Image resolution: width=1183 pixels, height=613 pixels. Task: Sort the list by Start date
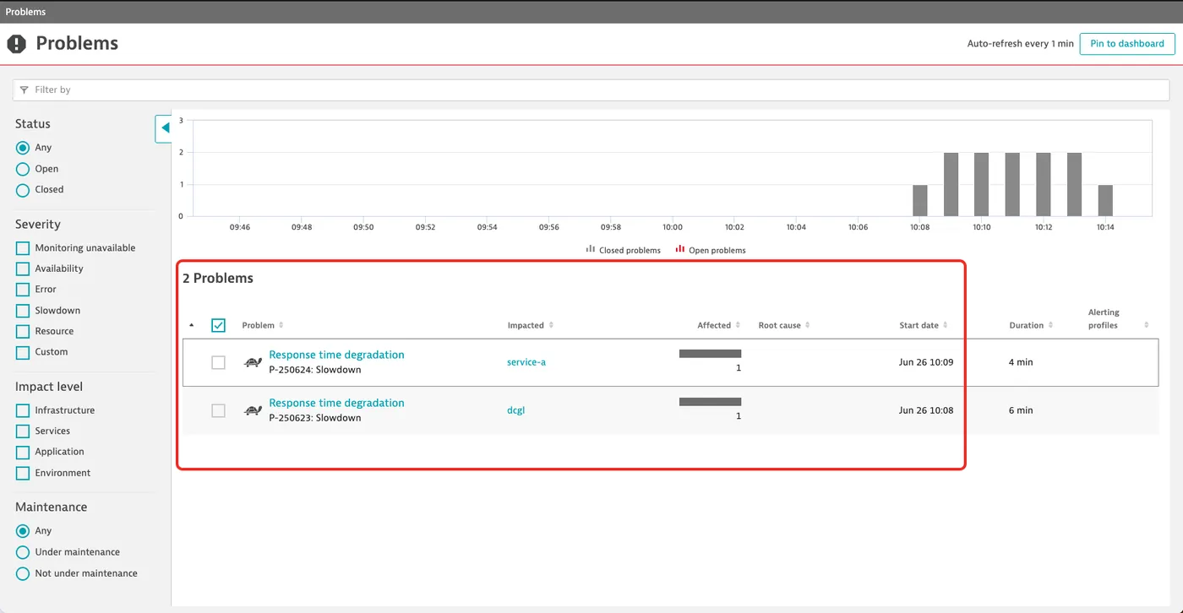point(945,325)
